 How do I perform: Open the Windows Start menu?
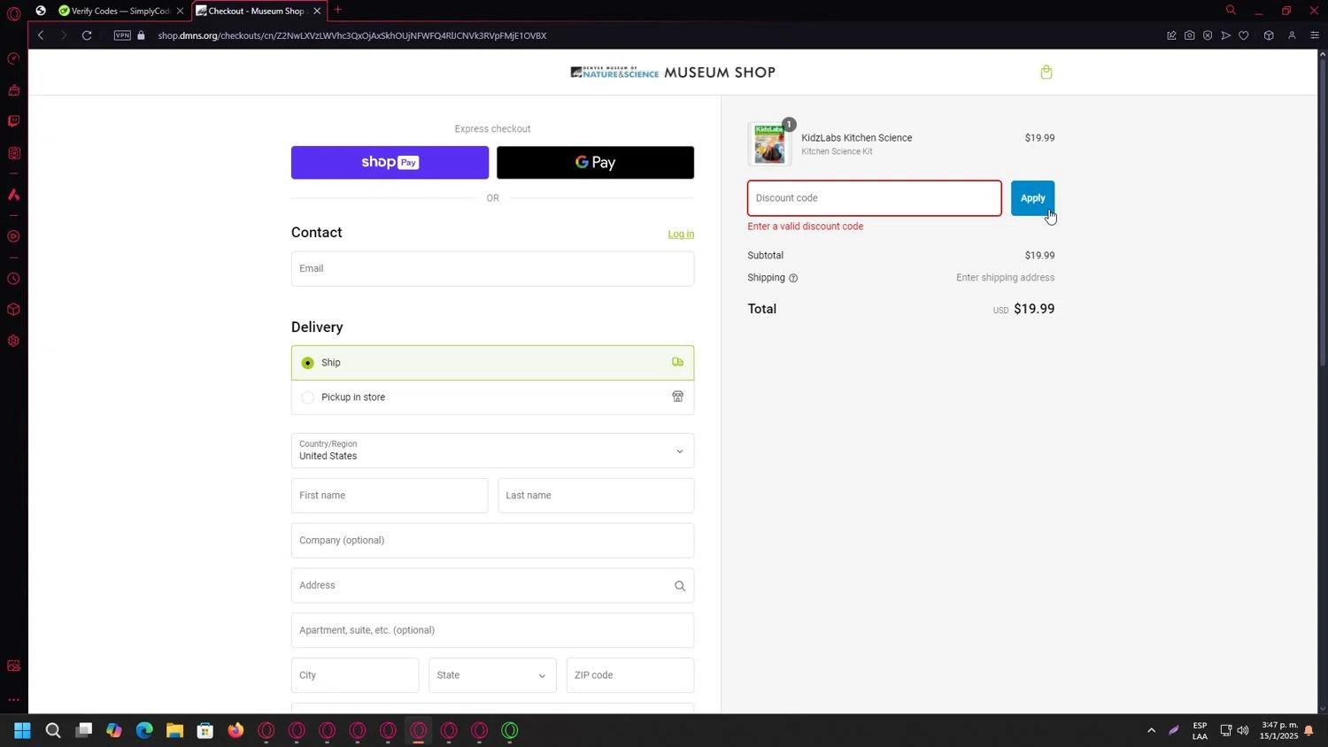pyautogui.click(x=22, y=730)
